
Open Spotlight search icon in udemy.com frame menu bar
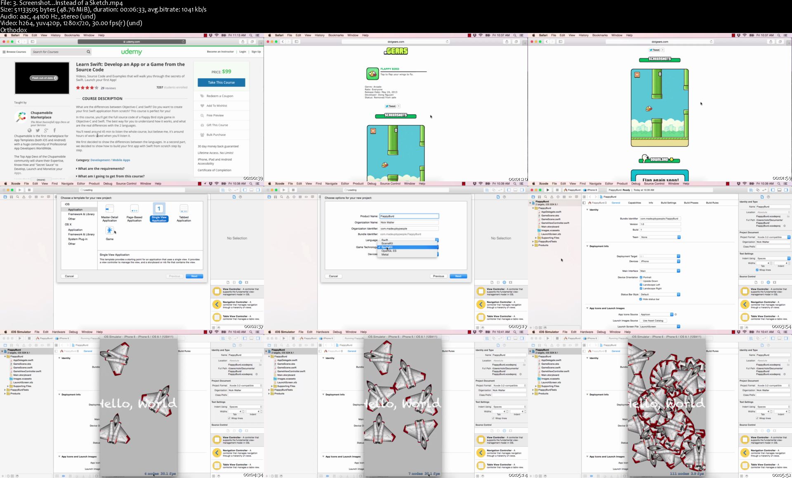[x=250, y=35]
